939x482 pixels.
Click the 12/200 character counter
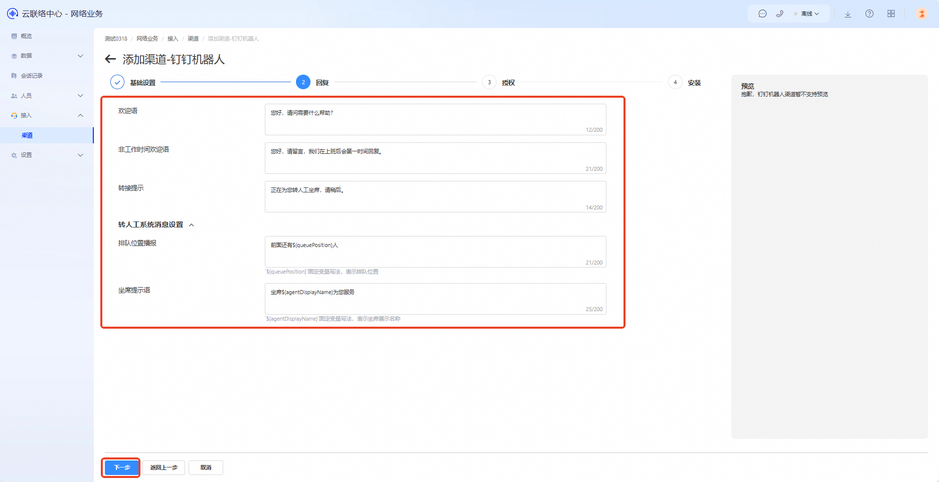(x=594, y=130)
